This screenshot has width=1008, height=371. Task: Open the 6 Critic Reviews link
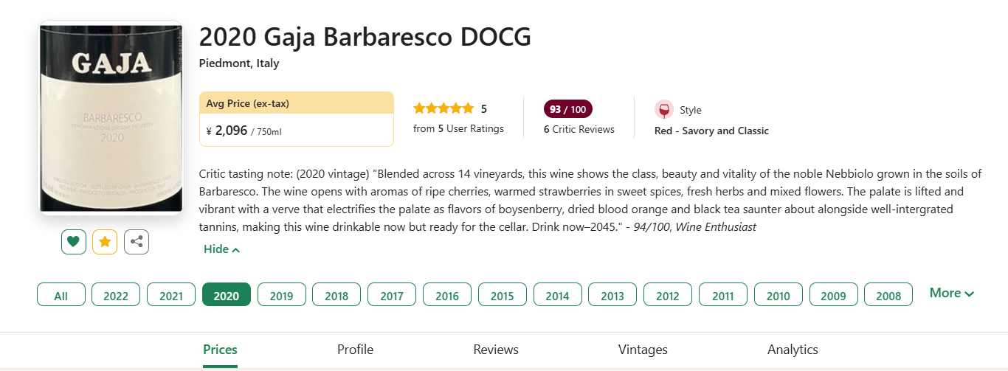tap(579, 129)
